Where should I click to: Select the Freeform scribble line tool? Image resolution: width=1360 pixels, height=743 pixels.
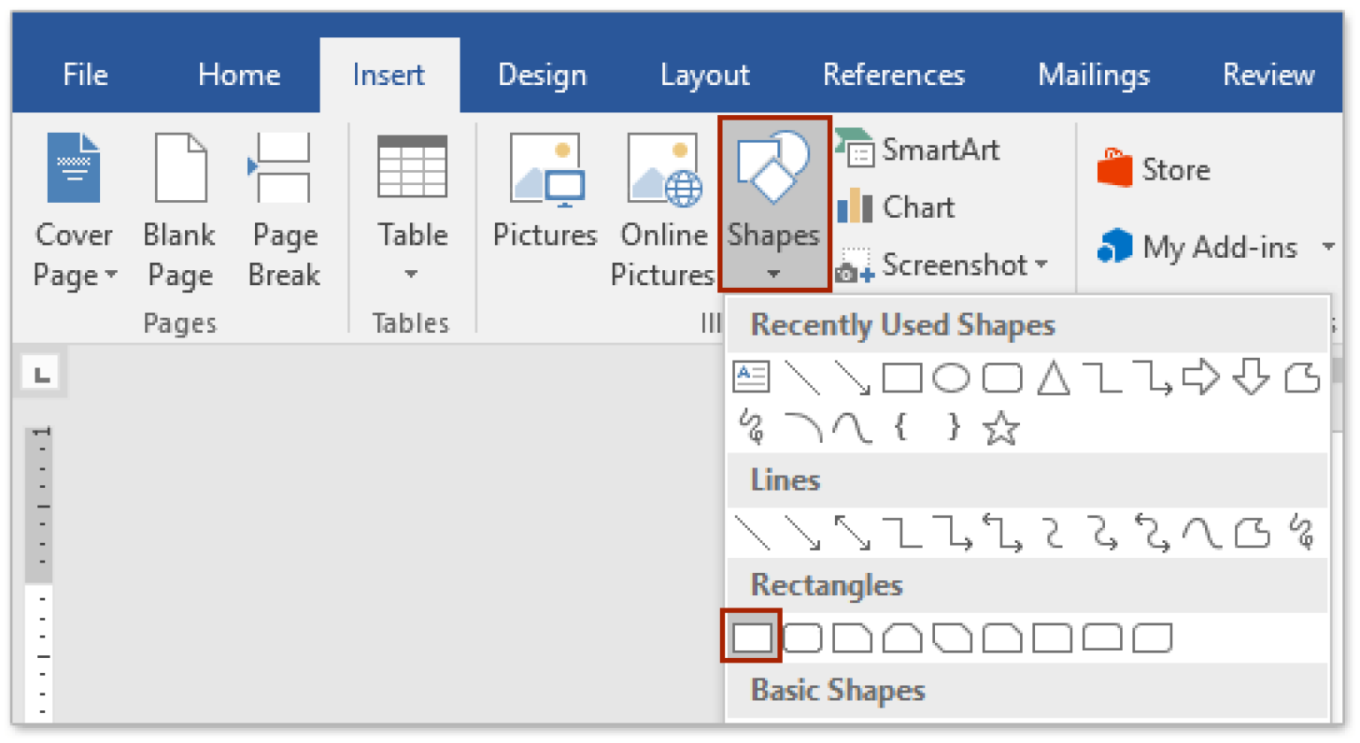(1302, 533)
